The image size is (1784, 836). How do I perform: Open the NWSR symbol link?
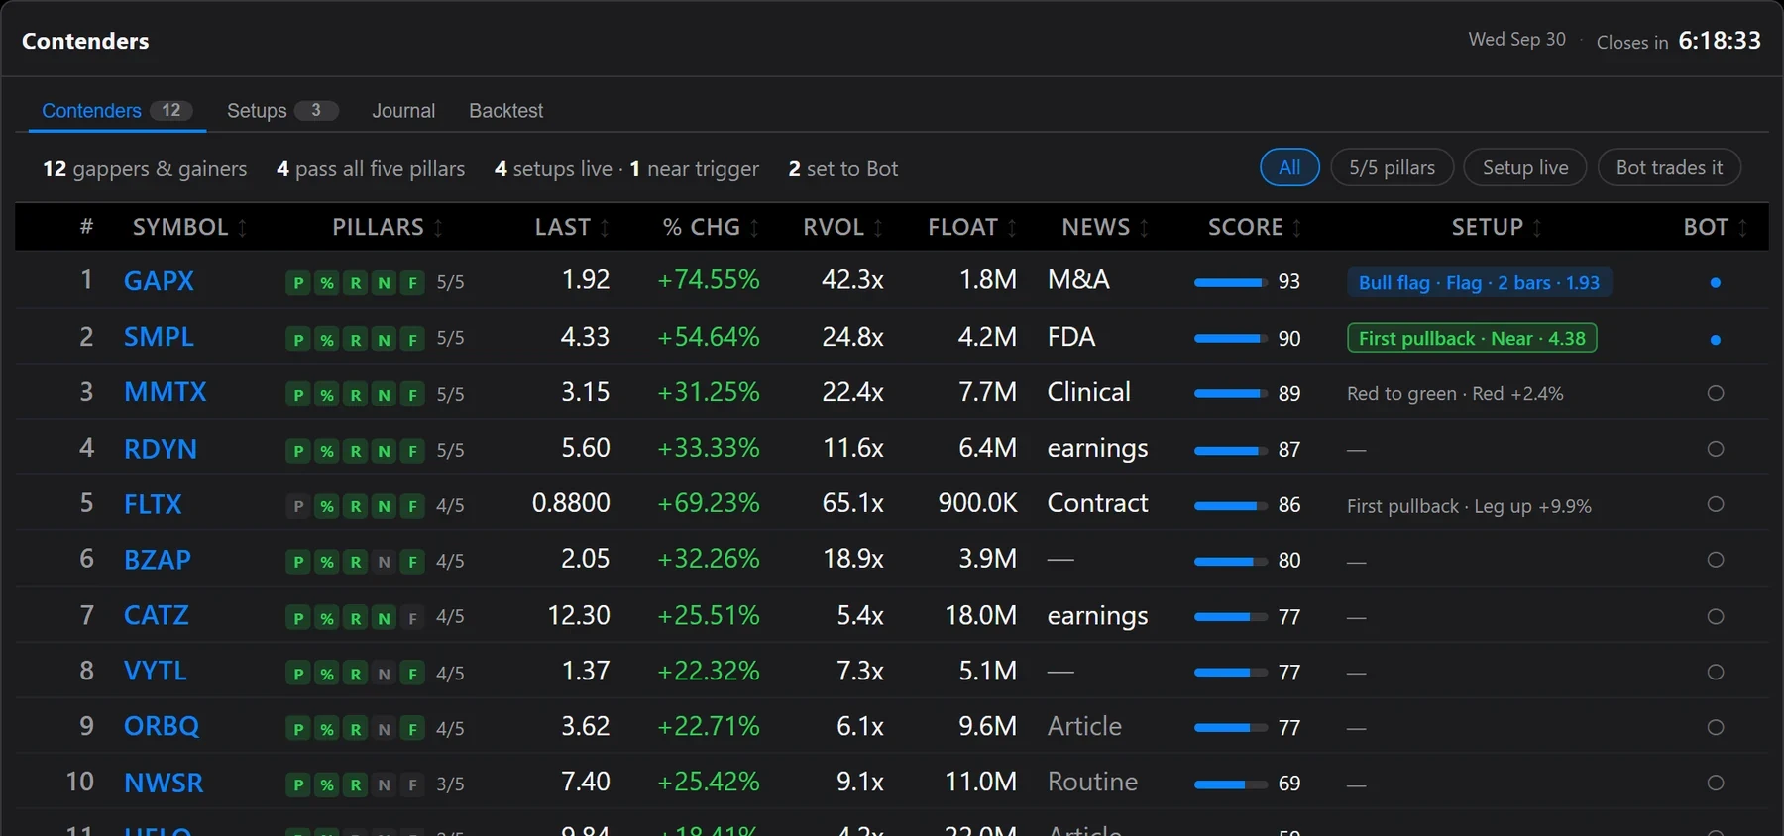(x=164, y=784)
